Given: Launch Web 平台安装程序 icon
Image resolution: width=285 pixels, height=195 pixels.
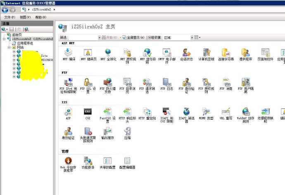Looking at the screenshot, I should [x=68, y=160].
